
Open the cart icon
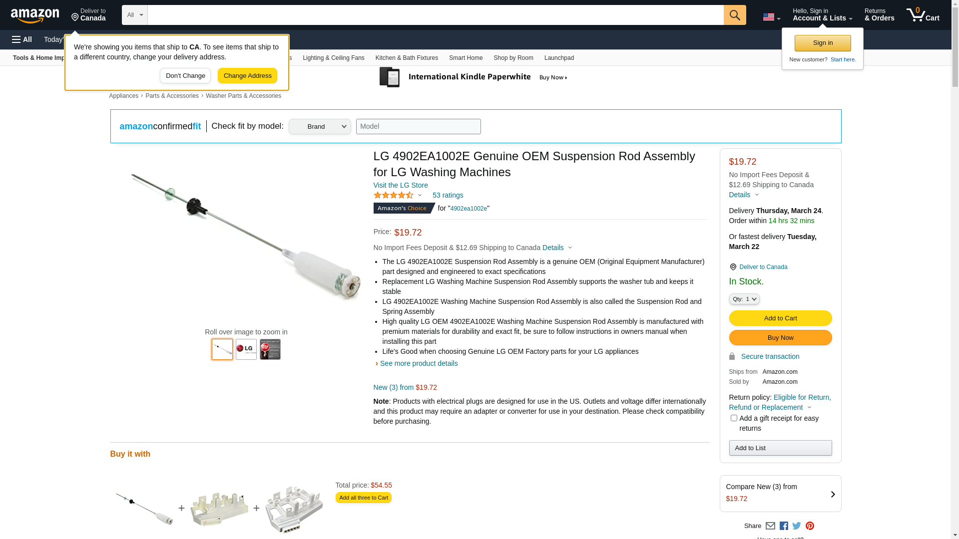pyautogui.click(x=923, y=15)
